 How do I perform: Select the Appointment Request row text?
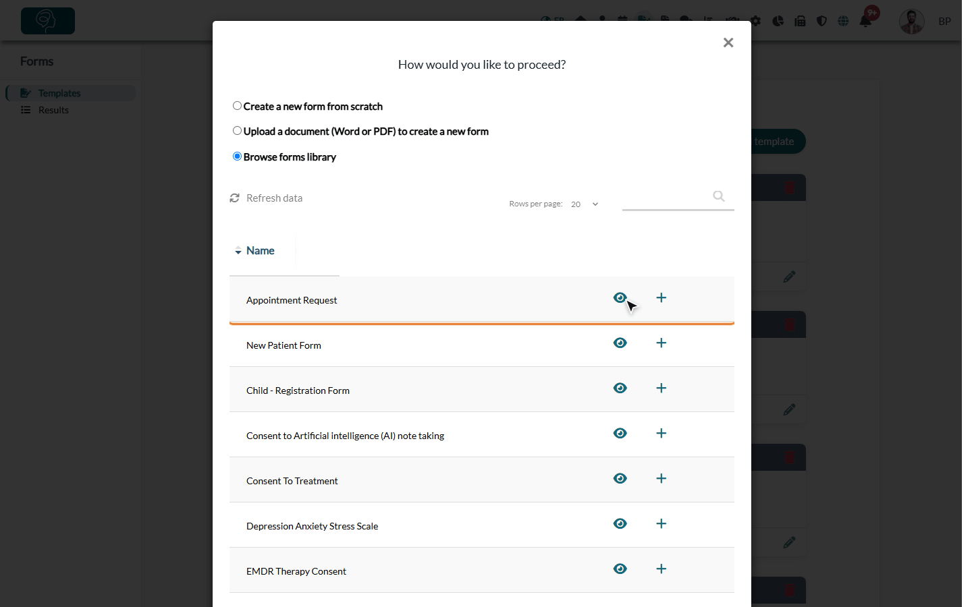(x=292, y=300)
